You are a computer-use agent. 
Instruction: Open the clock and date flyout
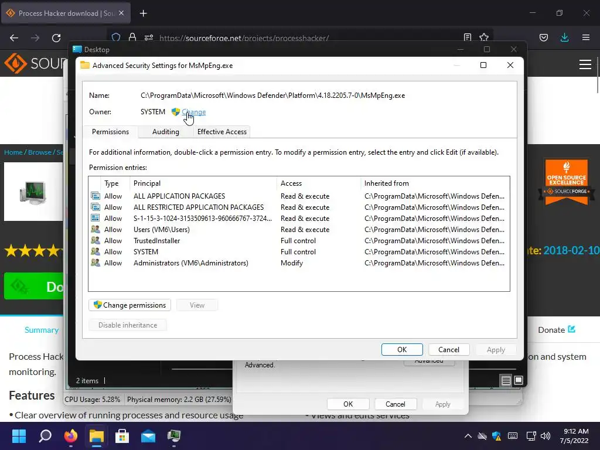575,436
